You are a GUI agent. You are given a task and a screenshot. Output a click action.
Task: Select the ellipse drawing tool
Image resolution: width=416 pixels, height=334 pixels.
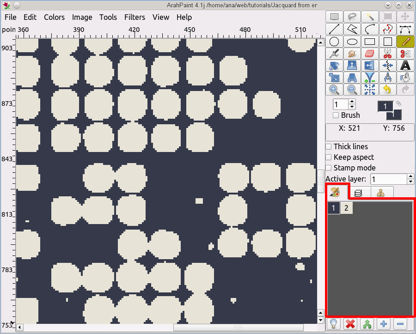click(352, 42)
